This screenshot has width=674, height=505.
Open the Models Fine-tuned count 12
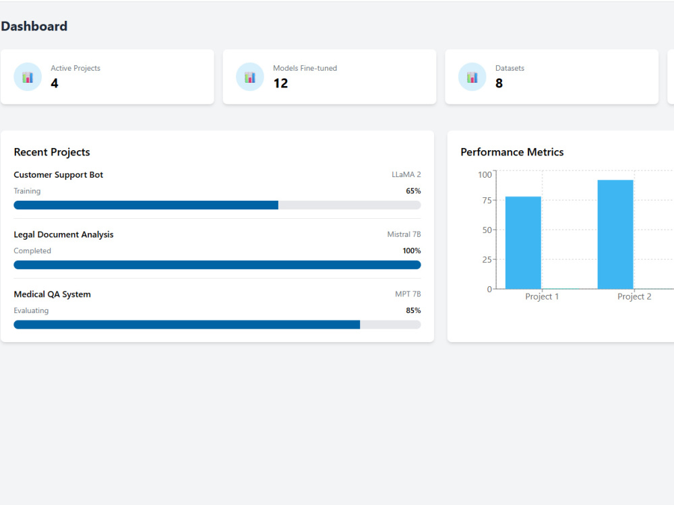[x=280, y=83]
